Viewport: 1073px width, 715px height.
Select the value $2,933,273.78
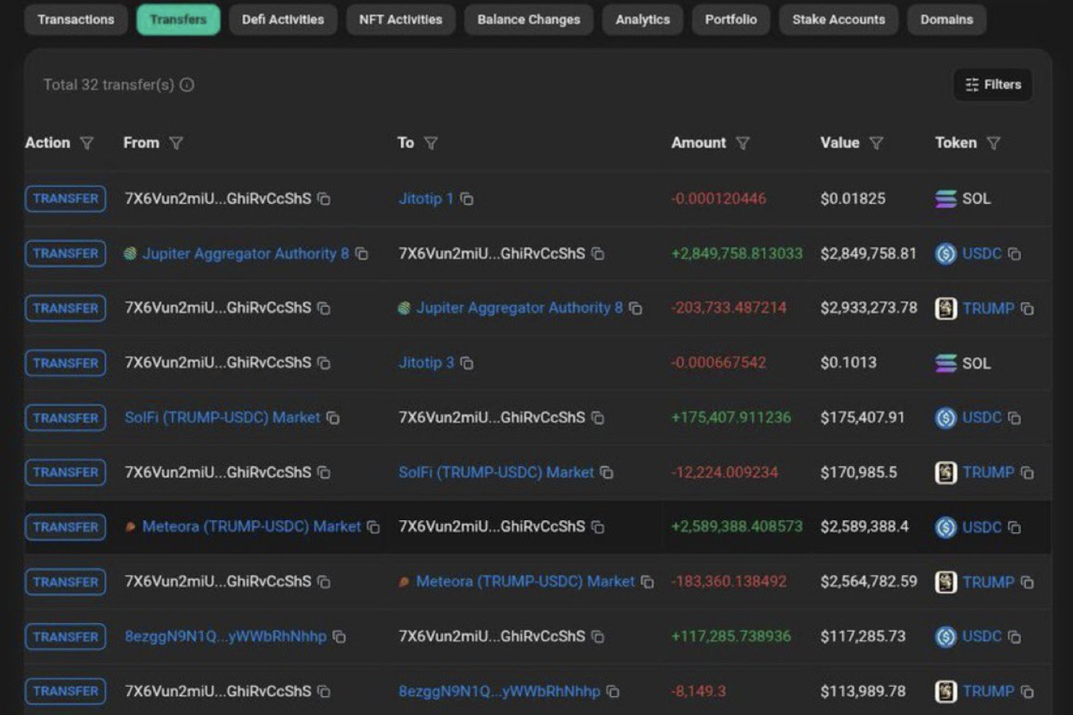[x=868, y=308]
